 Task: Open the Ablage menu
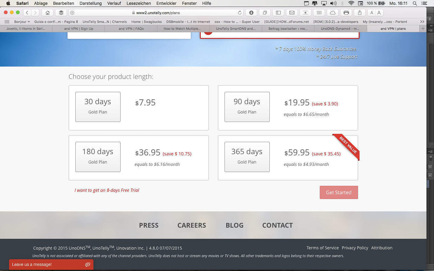pos(41,3)
